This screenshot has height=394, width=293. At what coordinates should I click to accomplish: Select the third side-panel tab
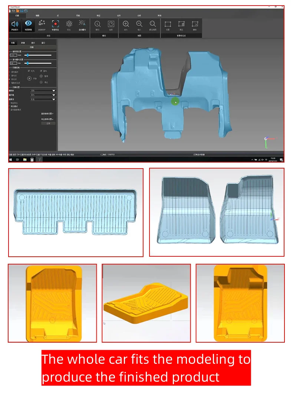coord(33,43)
